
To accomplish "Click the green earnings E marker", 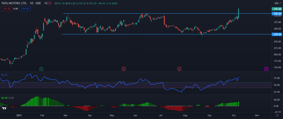I will coord(41,69).
